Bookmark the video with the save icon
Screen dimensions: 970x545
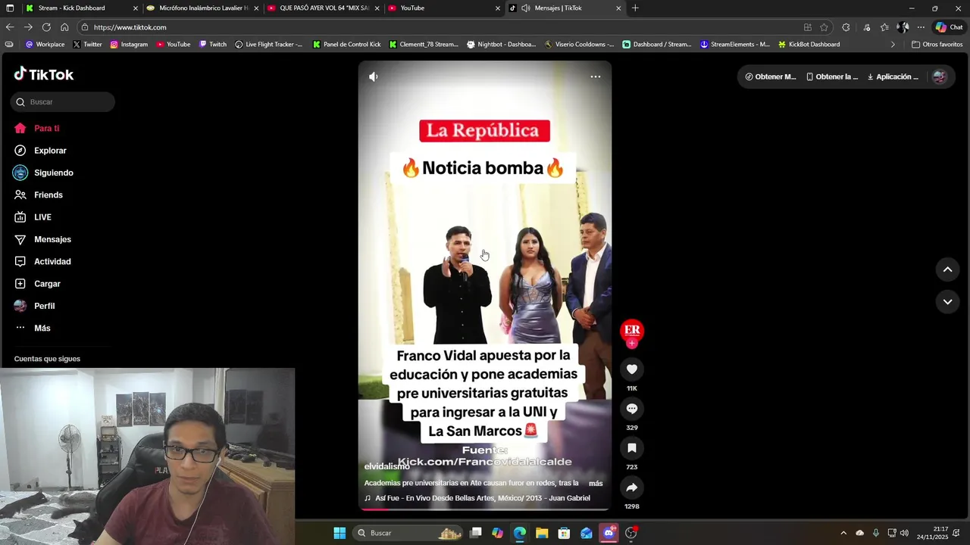coord(632,448)
